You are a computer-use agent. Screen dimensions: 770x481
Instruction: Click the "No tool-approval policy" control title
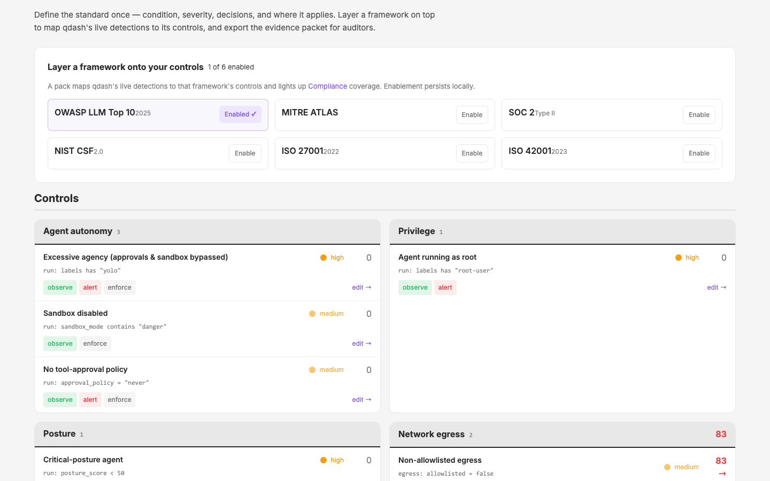coord(86,369)
